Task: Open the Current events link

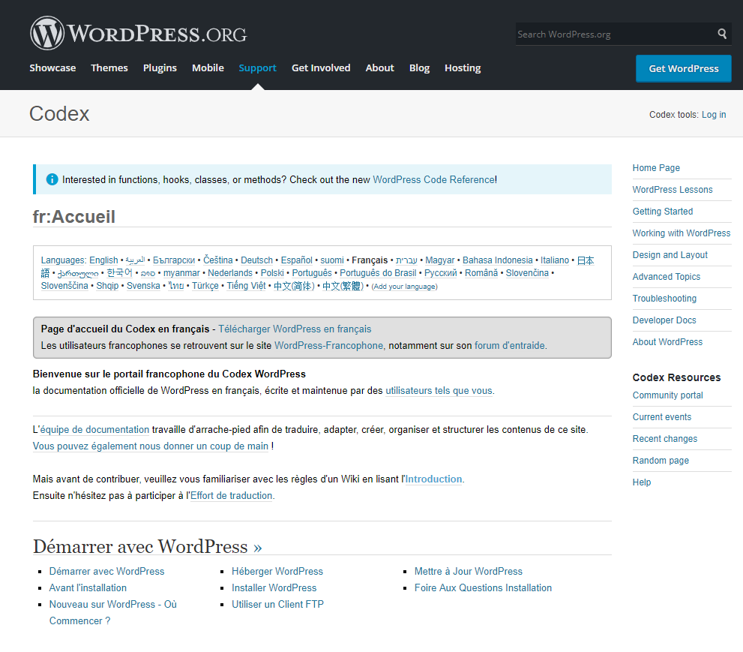Action: coord(661,417)
